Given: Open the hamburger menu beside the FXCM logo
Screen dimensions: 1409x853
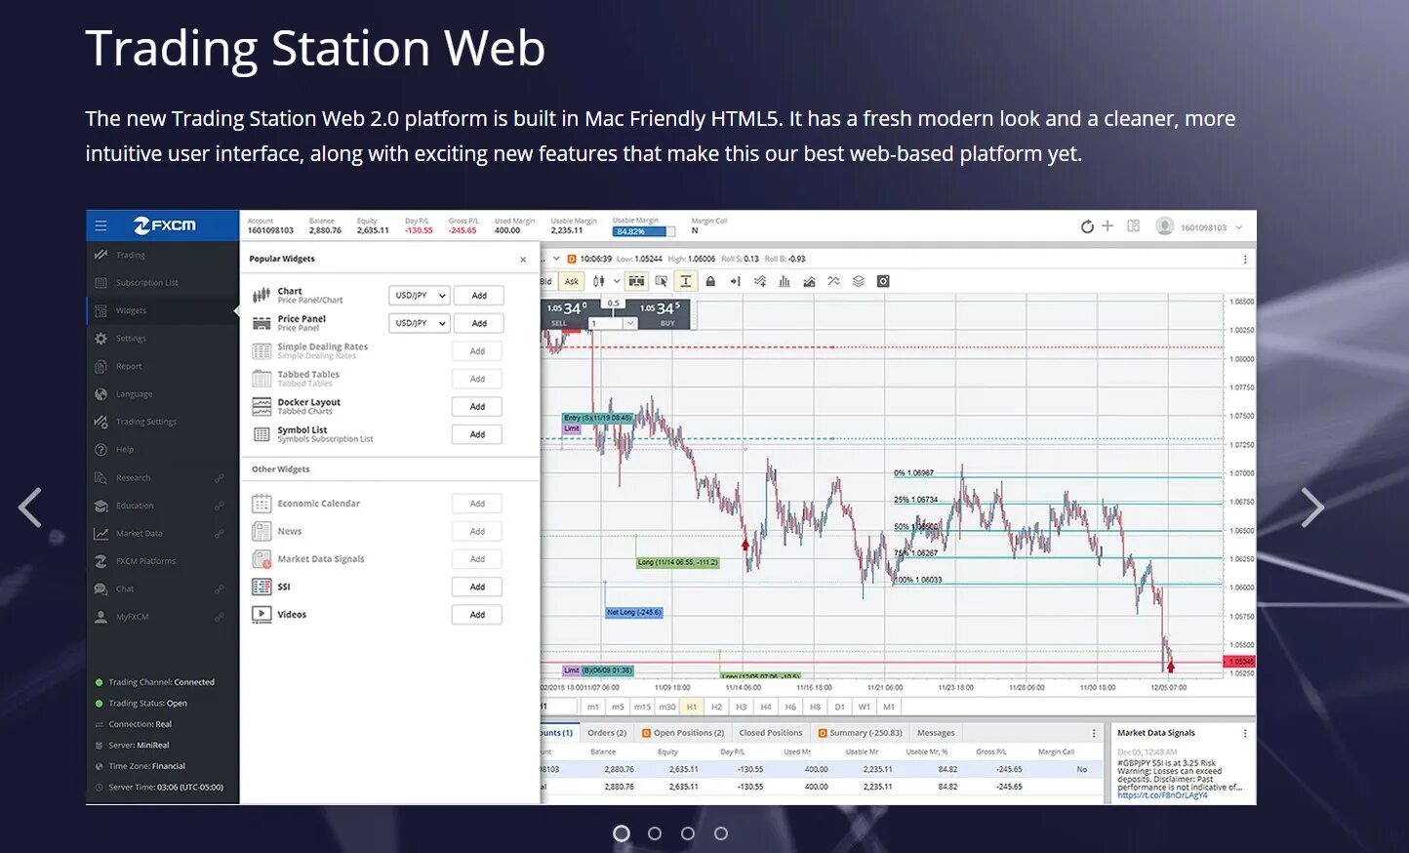Looking at the screenshot, I should tap(101, 225).
